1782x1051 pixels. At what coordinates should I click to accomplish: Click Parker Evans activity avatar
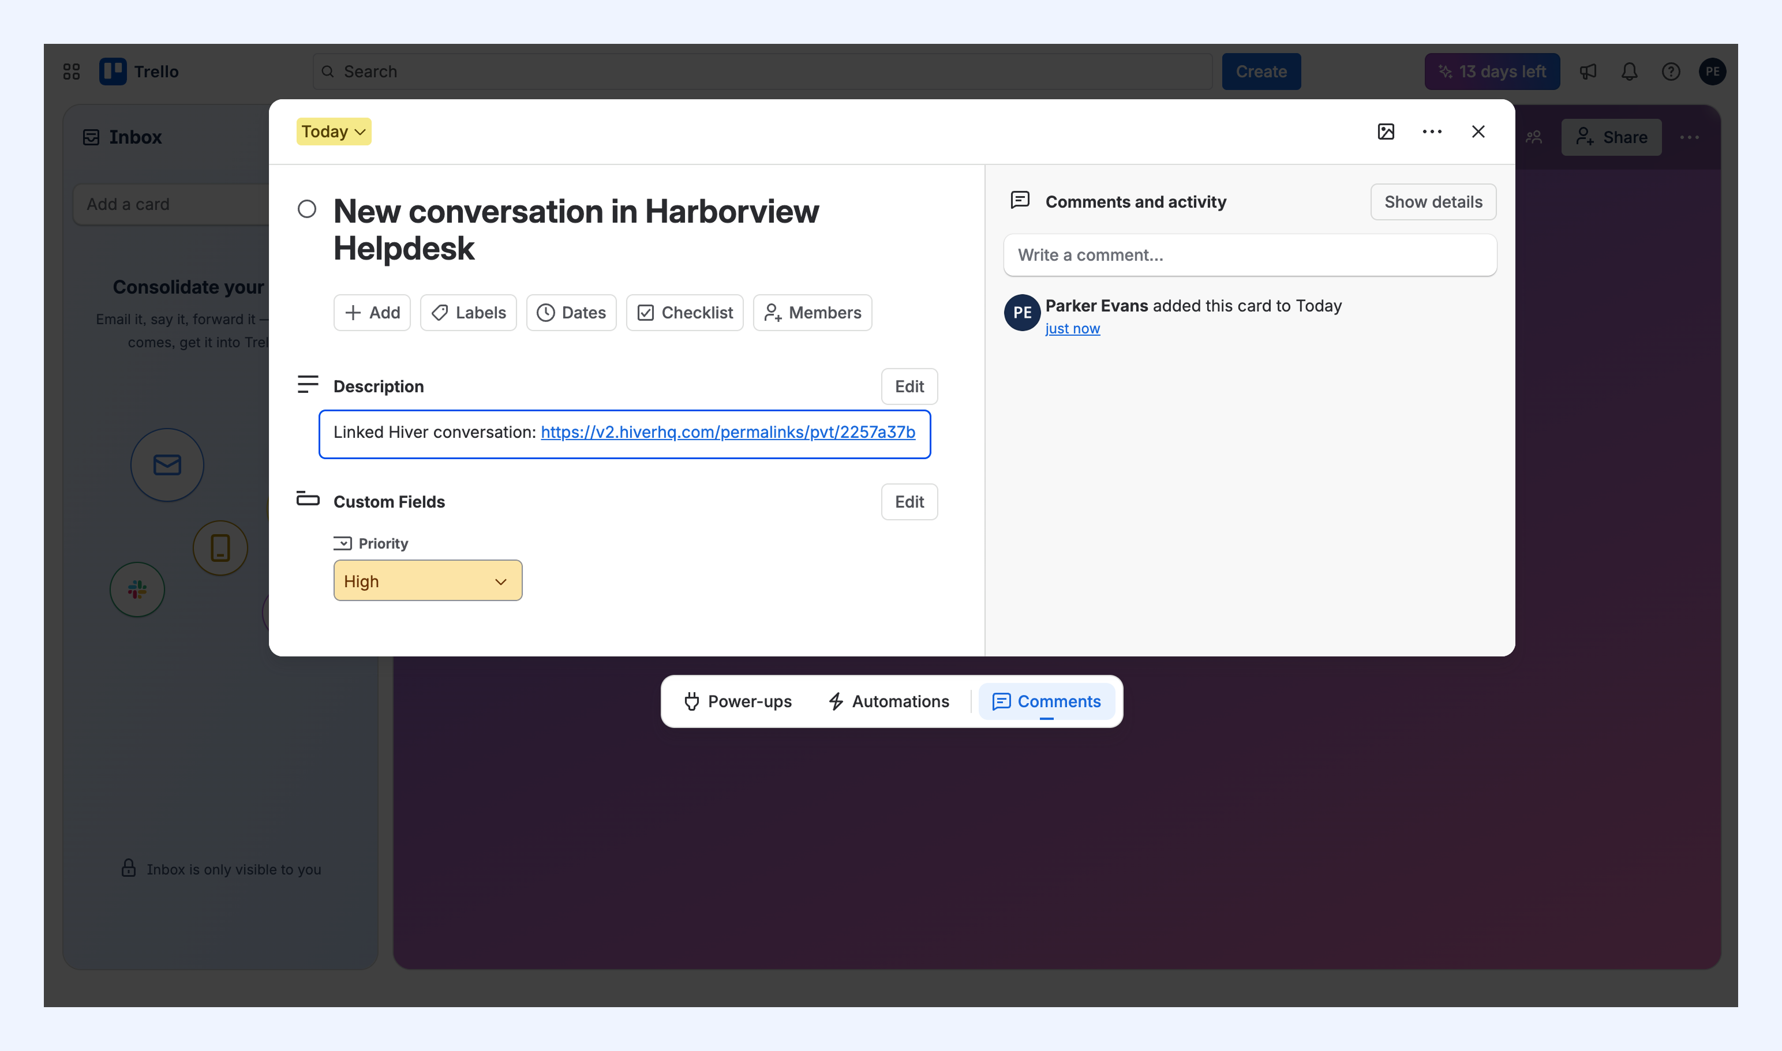point(1022,312)
